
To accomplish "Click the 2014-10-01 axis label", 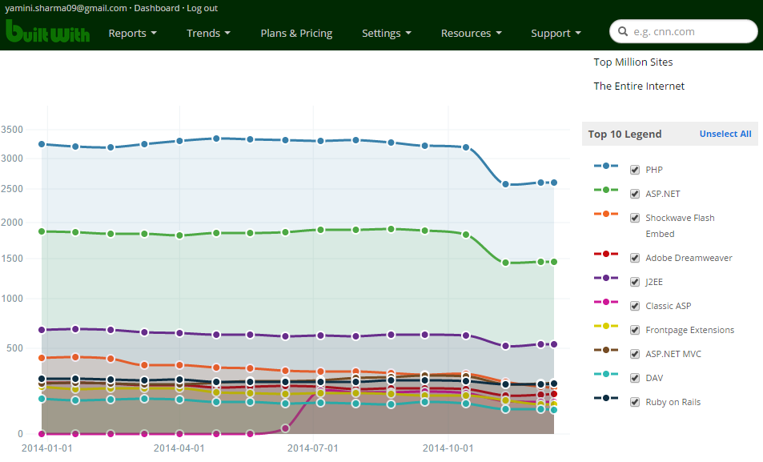I will pyautogui.click(x=448, y=448).
